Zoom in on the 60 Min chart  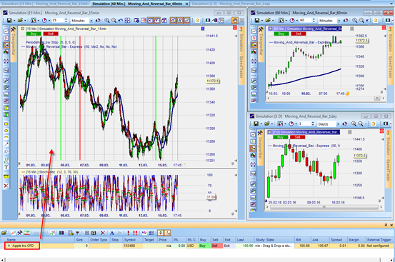click(355, 21)
